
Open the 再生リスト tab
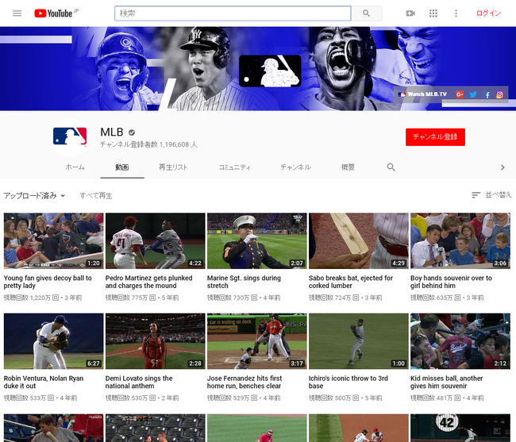tap(173, 167)
